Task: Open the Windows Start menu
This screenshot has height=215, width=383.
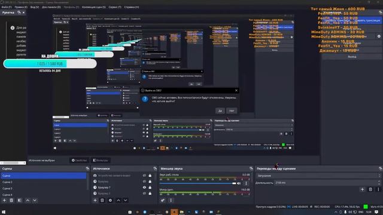Action: tap(4, 212)
